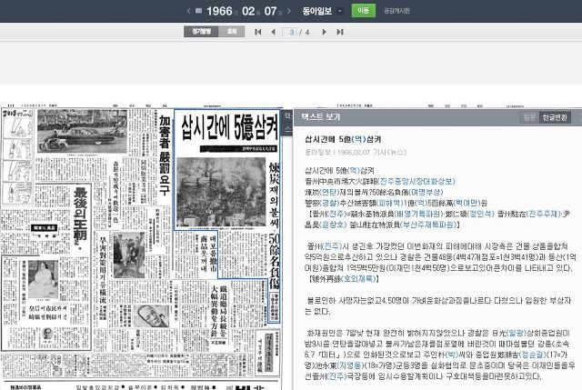The image size is (582, 390).
Task: Select the first view-mode tab
Action: [x=201, y=32]
